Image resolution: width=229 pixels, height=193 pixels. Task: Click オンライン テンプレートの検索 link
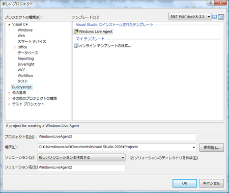pos(105,46)
